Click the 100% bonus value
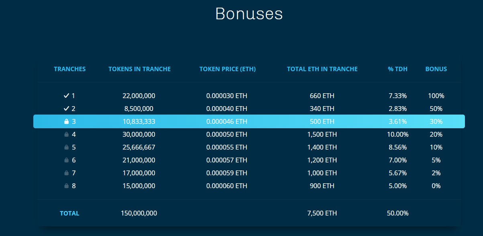The image size is (483, 236). tap(436, 96)
